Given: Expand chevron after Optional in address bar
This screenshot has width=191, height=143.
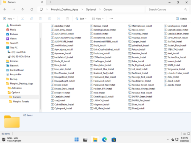Looking at the screenshot, I should (x=100, y=10).
